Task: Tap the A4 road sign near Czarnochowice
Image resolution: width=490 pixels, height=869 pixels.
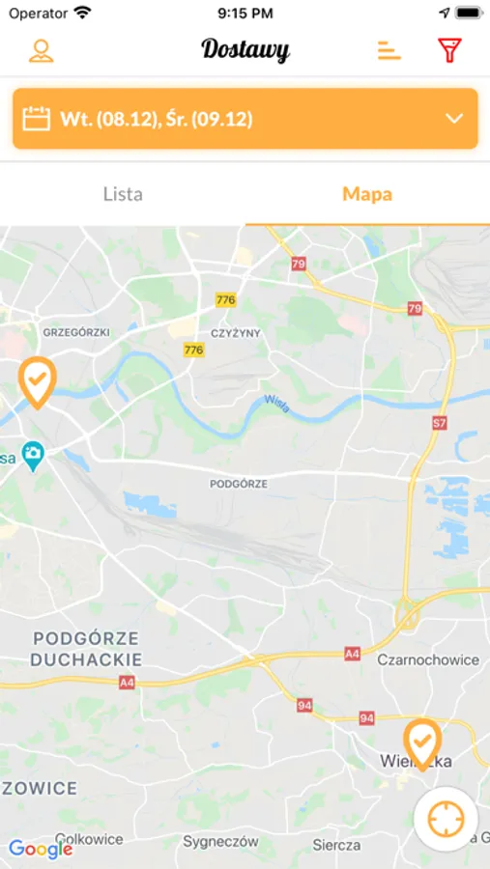Action: [353, 654]
